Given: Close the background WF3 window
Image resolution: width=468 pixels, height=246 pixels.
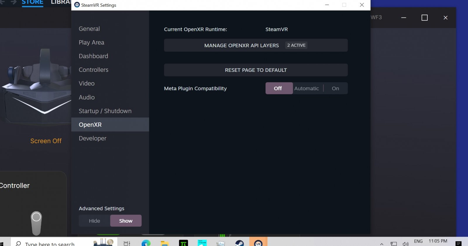Looking at the screenshot, I should coord(445,18).
